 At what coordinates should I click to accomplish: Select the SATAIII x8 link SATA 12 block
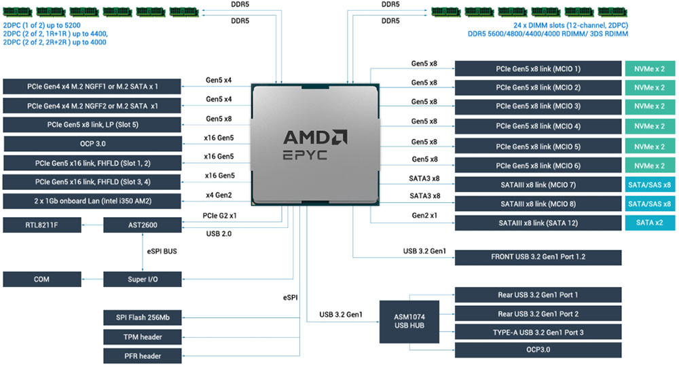pos(538,223)
